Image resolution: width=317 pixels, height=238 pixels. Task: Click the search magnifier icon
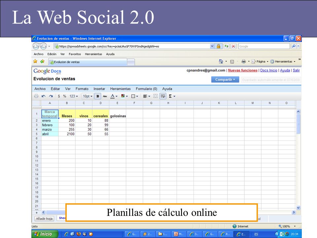[x=294, y=46]
